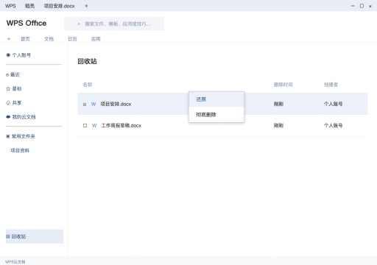Click the 项目安排.docx file name
The width and height of the screenshot is (377, 265).
click(116, 104)
